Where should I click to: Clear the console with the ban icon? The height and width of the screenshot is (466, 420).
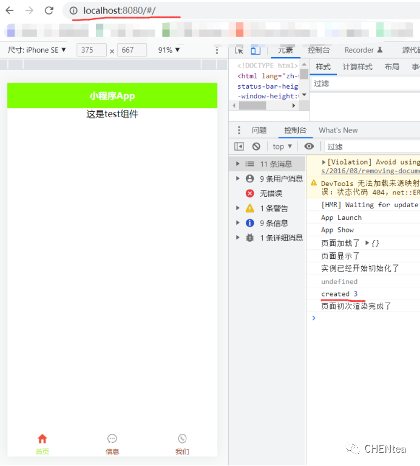point(256,146)
